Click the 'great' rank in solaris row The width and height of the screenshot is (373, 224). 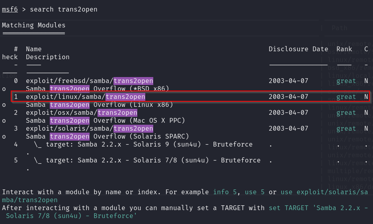click(346, 129)
